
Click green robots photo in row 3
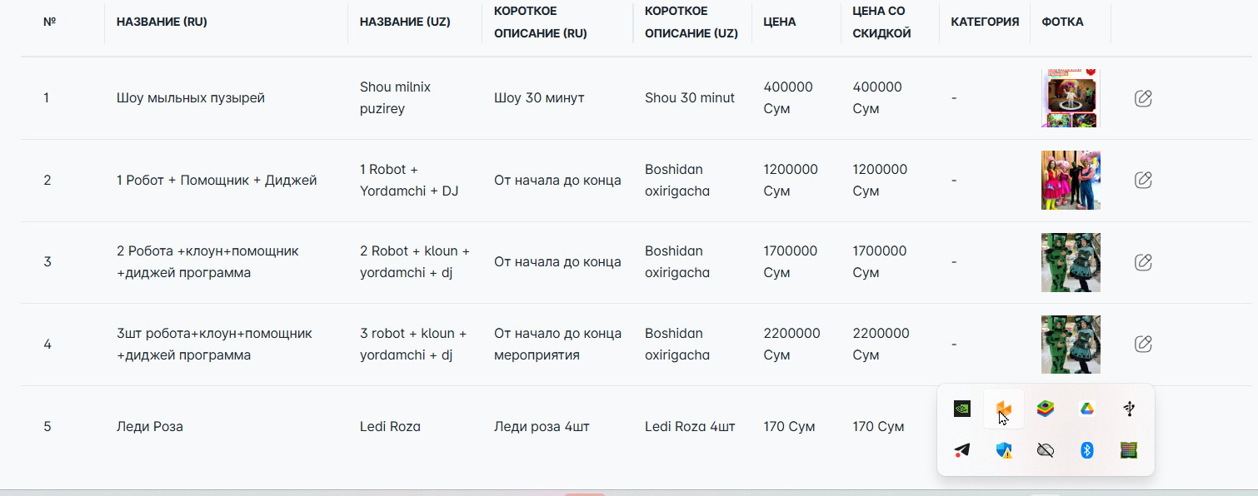tap(1071, 262)
